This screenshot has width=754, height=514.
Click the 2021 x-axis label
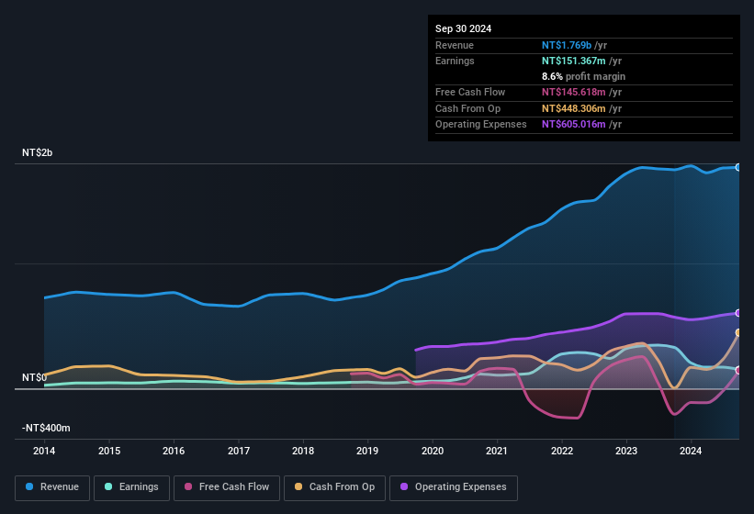pos(497,451)
